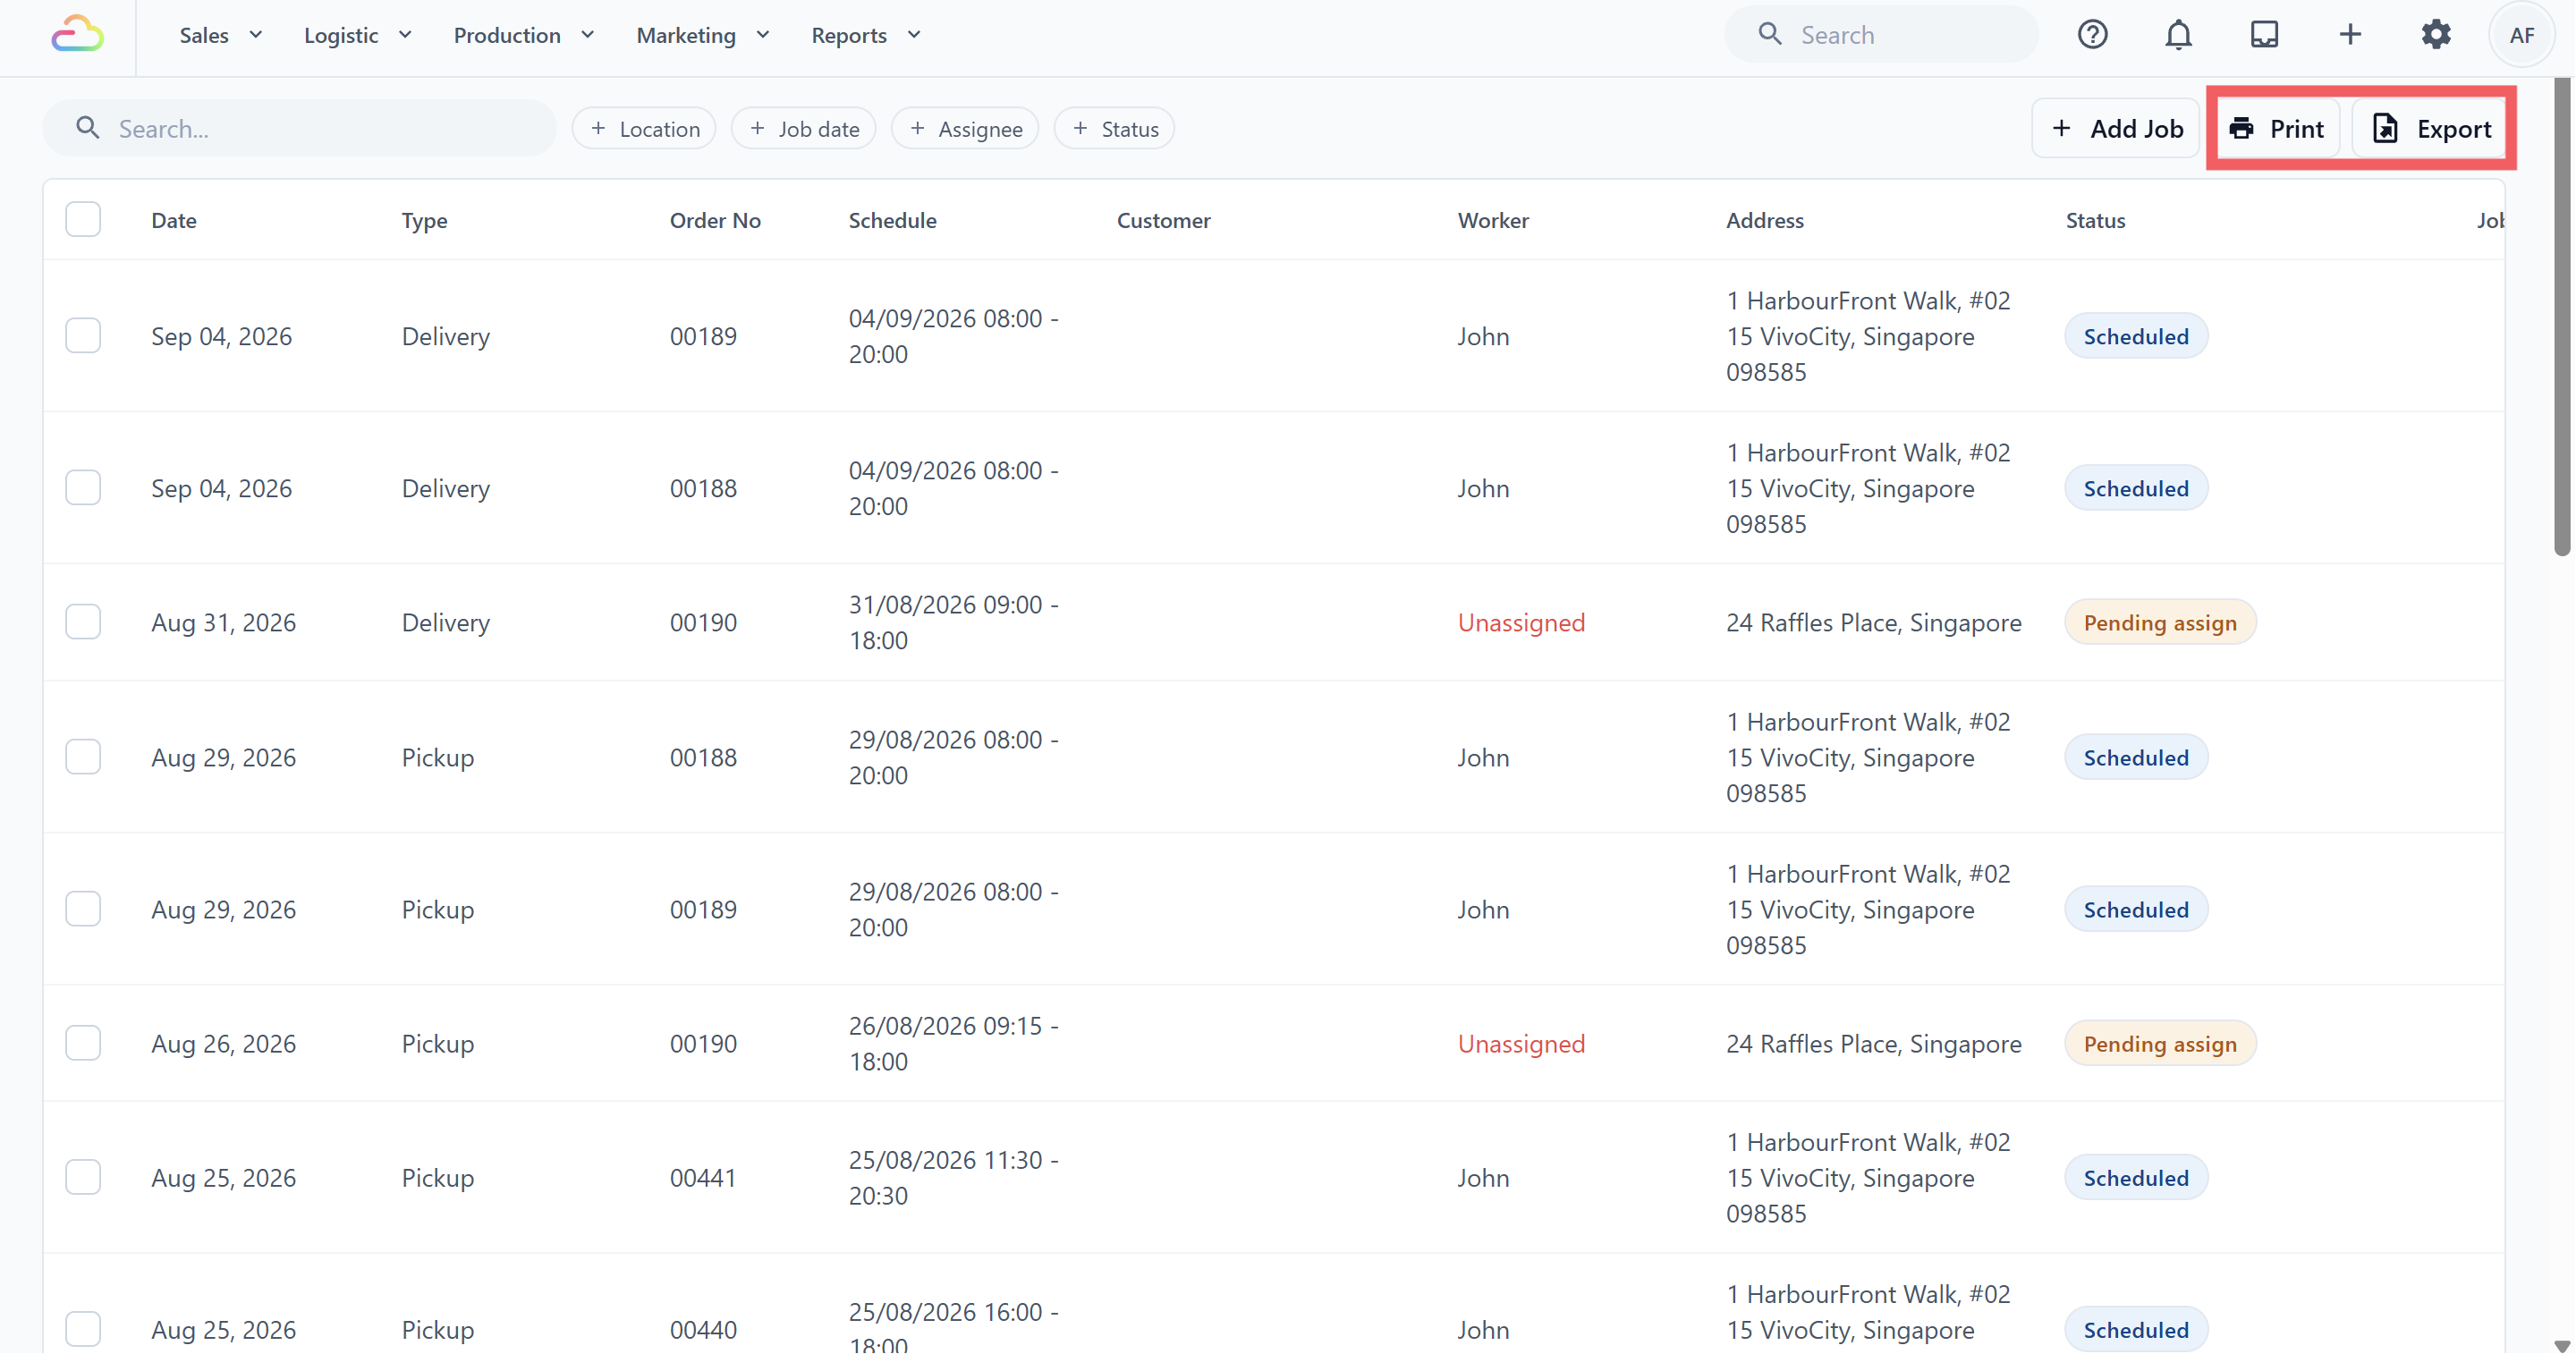Expand the Reports menu chevron
This screenshot has height=1354, width=2576.
click(x=913, y=35)
